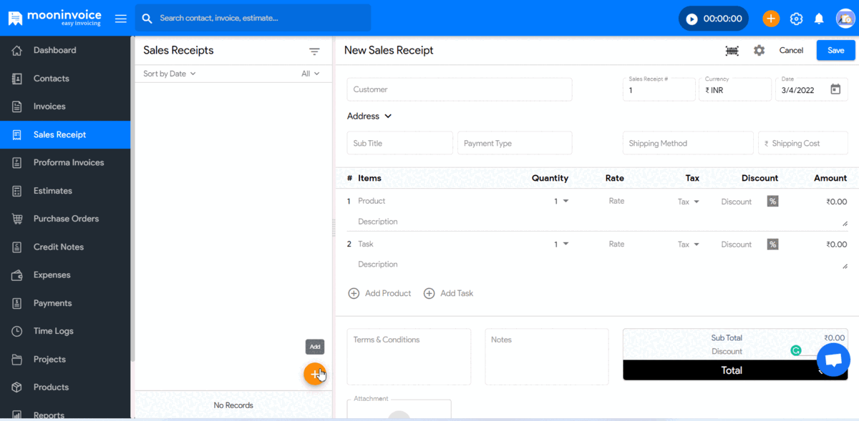Image resolution: width=859 pixels, height=421 pixels.
Task: Open Projects section
Action: (x=65, y=359)
